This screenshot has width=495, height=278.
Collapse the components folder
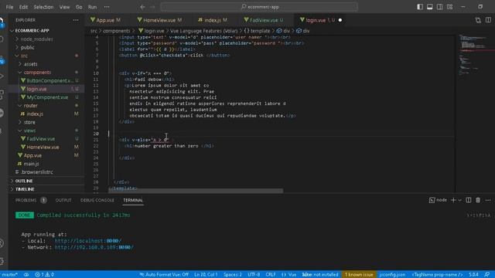tap(37, 72)
